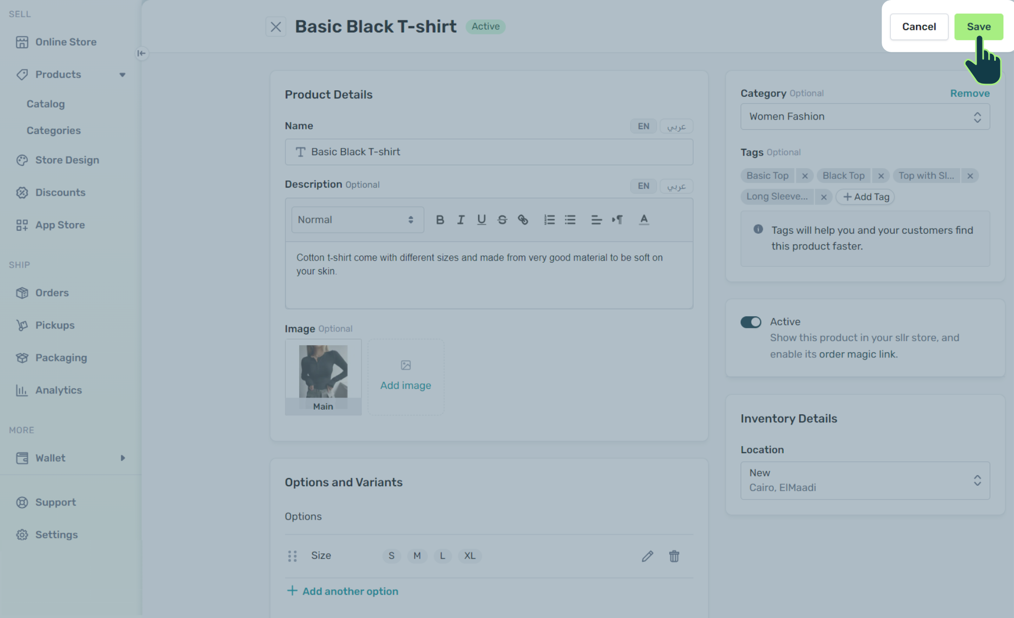
Task: Expand the Location dropdown for Cairo, ElMaadi
Action: point(865,480)
